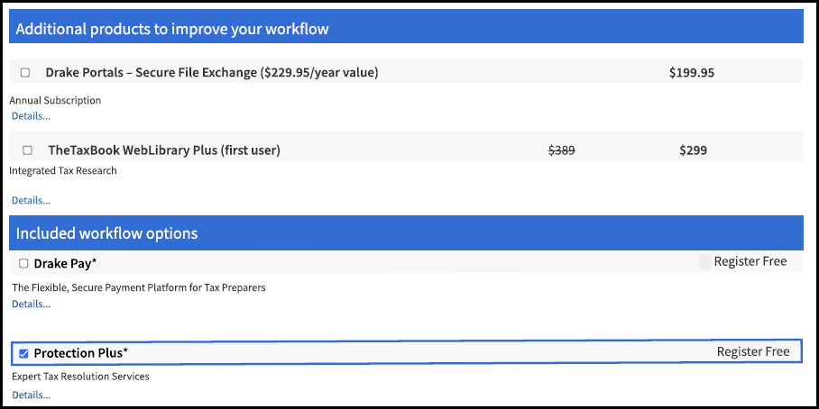819x409 pixels.
Task: Click the crossed-out $389 price
Action: (x=562, y=150)
